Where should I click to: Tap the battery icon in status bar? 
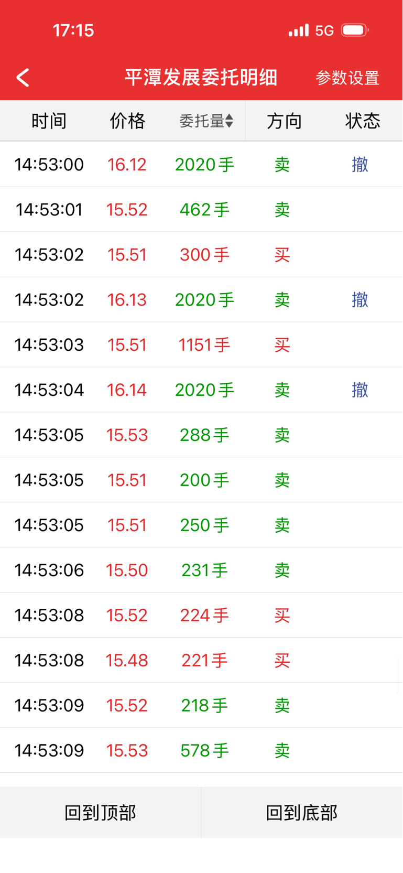click(x=354, y=30)
